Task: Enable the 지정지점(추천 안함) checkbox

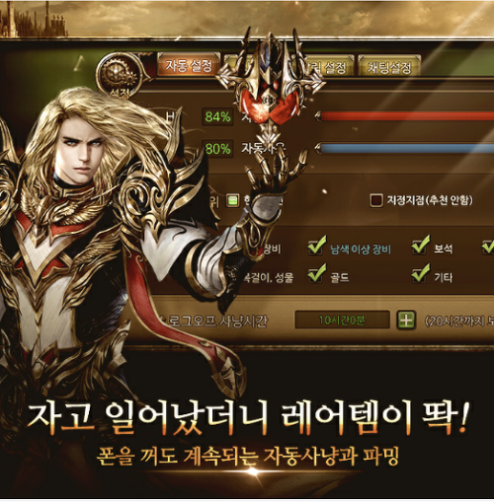Action: (376, 200)
